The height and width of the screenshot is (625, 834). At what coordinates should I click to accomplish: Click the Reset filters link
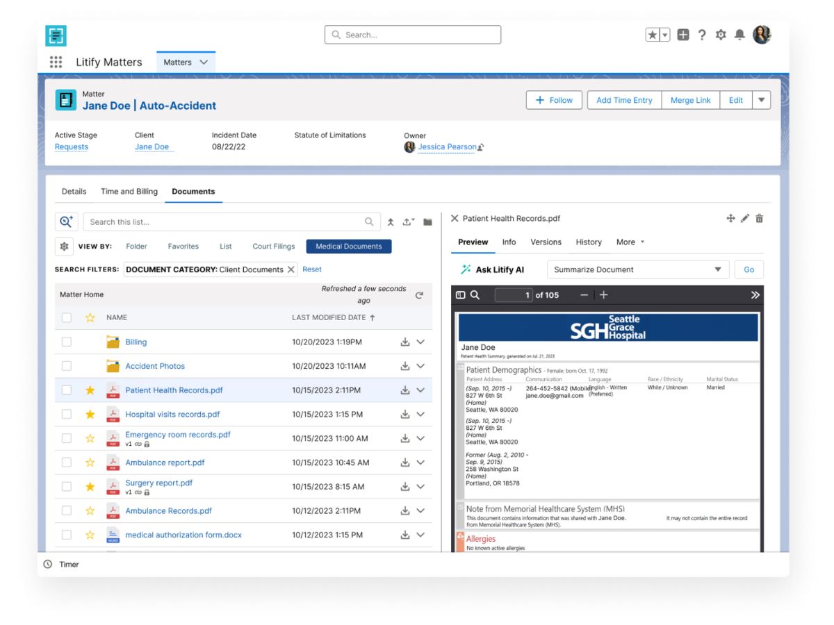tap(312, 269)
